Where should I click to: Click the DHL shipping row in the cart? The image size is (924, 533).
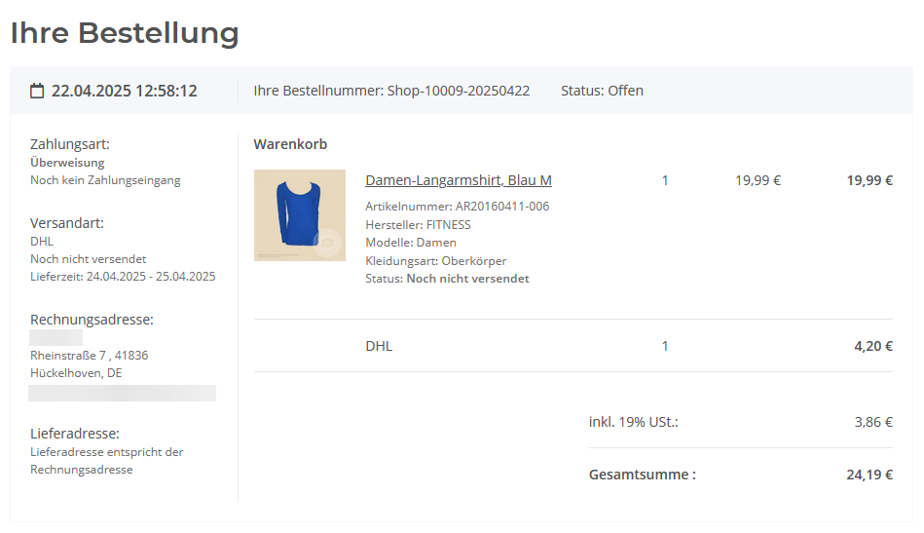pos(379,346)
